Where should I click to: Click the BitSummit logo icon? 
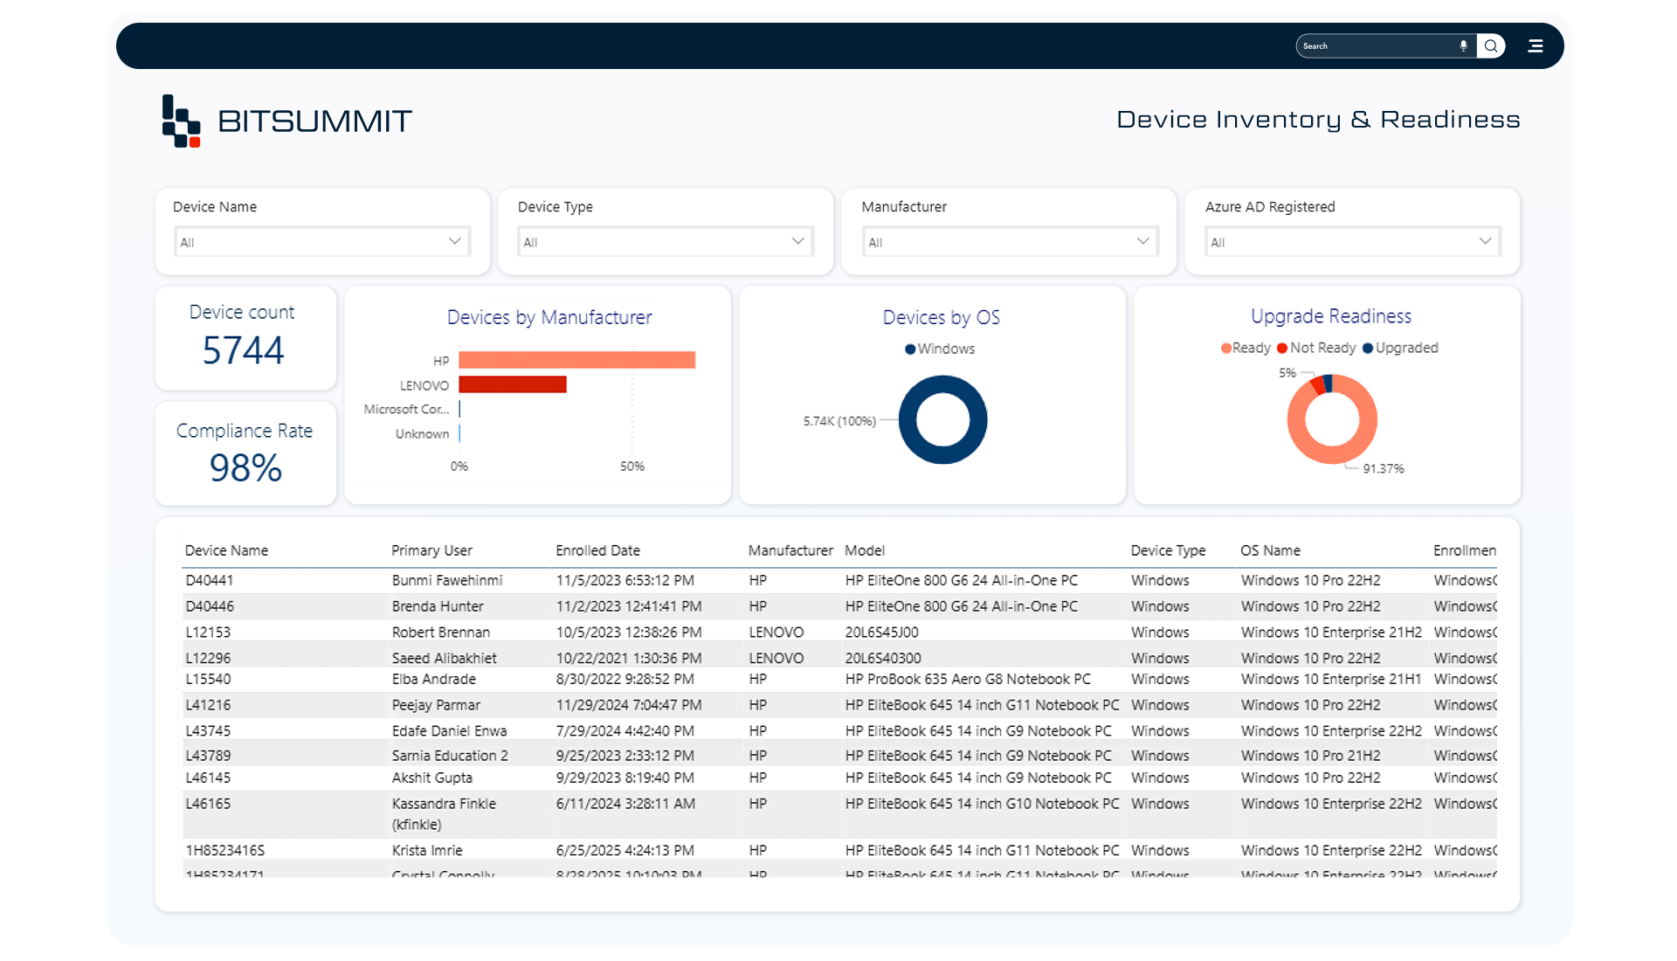pyautogui.click(x=182, y=121)
